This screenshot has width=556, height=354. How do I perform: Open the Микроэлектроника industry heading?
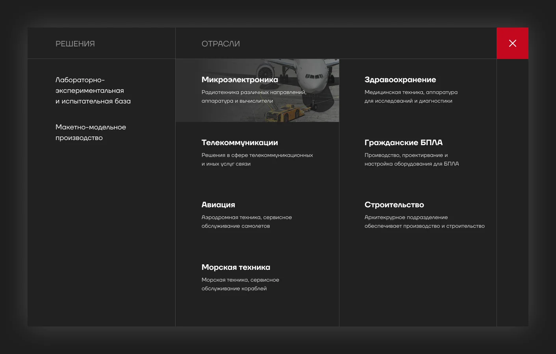(240, 79)
